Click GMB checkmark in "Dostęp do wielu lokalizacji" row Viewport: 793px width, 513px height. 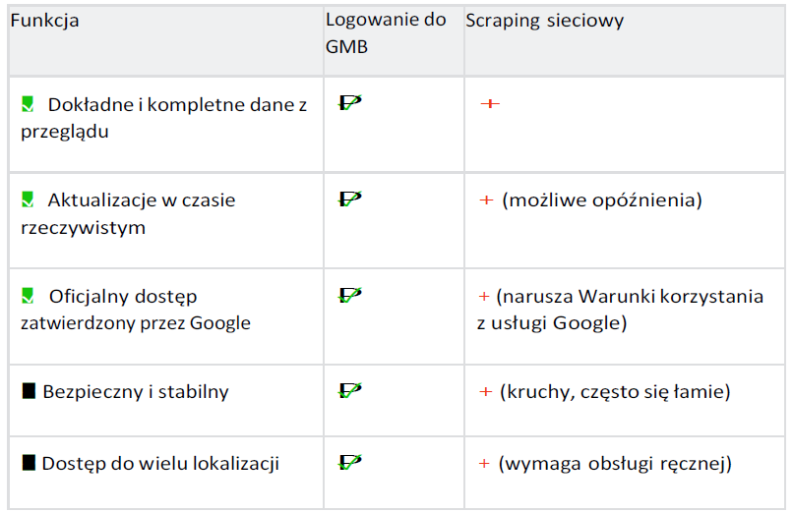pyautogui.click(x=349, y=461)
